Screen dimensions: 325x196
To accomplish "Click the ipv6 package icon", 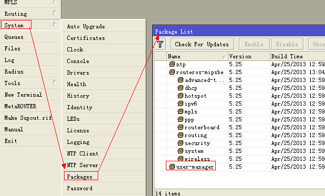I will pos(181,104).
